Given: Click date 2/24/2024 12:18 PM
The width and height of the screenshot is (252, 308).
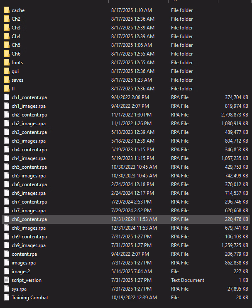Looking at the screenshot, I should [132, 184].
